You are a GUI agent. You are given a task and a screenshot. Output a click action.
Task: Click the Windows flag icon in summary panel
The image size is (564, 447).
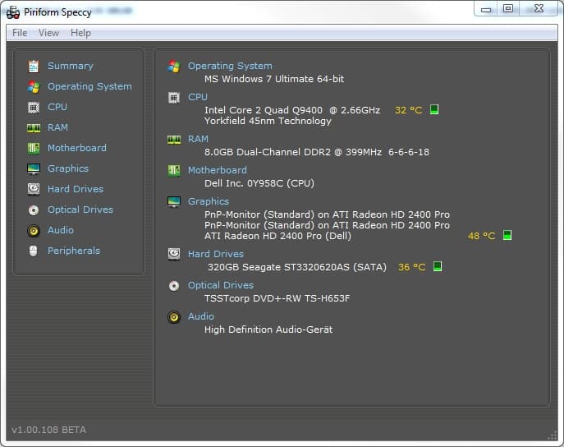click(x=174, y=67)
